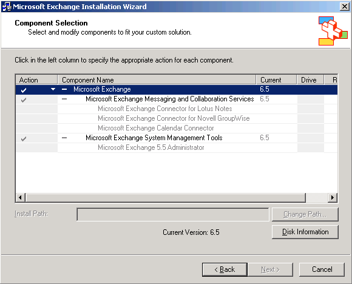Toggle checkmark for System Management Tools

[x=24, y=138]
